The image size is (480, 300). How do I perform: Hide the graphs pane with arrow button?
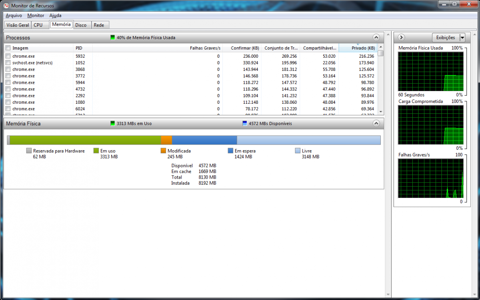click(x=402, y=38)
